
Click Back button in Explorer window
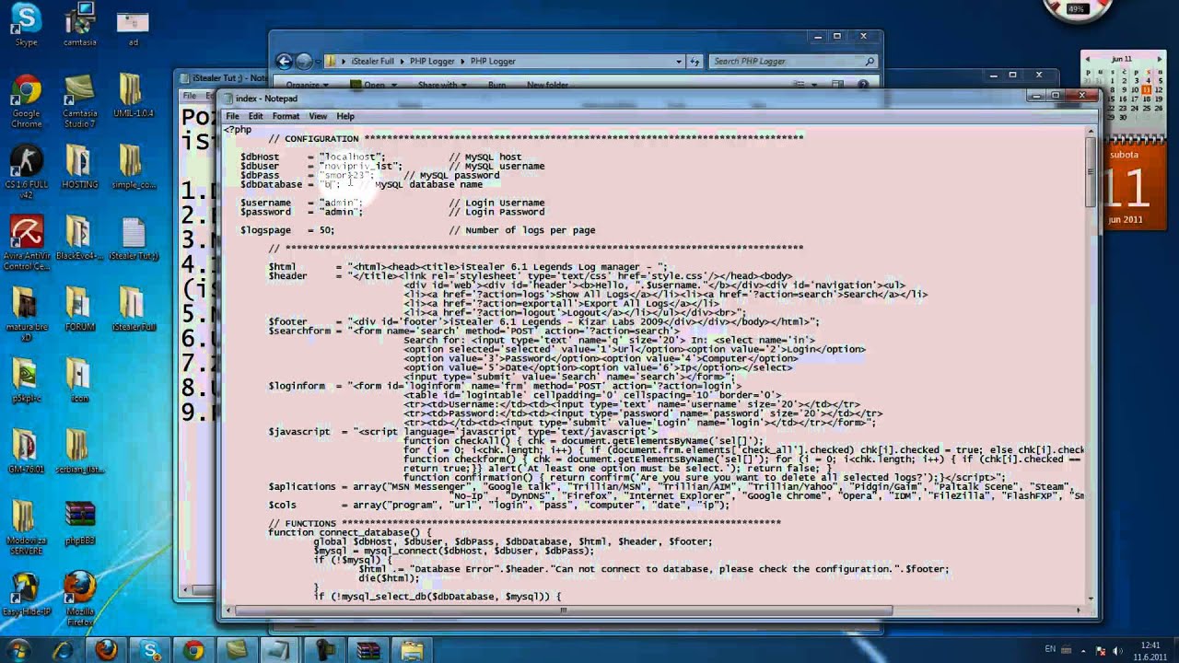[x=285, y=62]
